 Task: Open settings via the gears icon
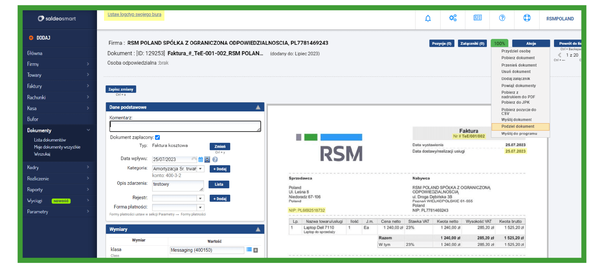(453, 18)
